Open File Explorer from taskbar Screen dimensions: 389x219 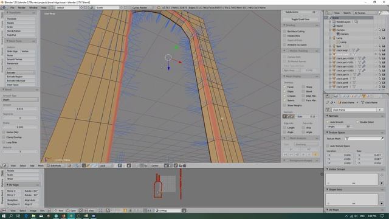(33, 216)
